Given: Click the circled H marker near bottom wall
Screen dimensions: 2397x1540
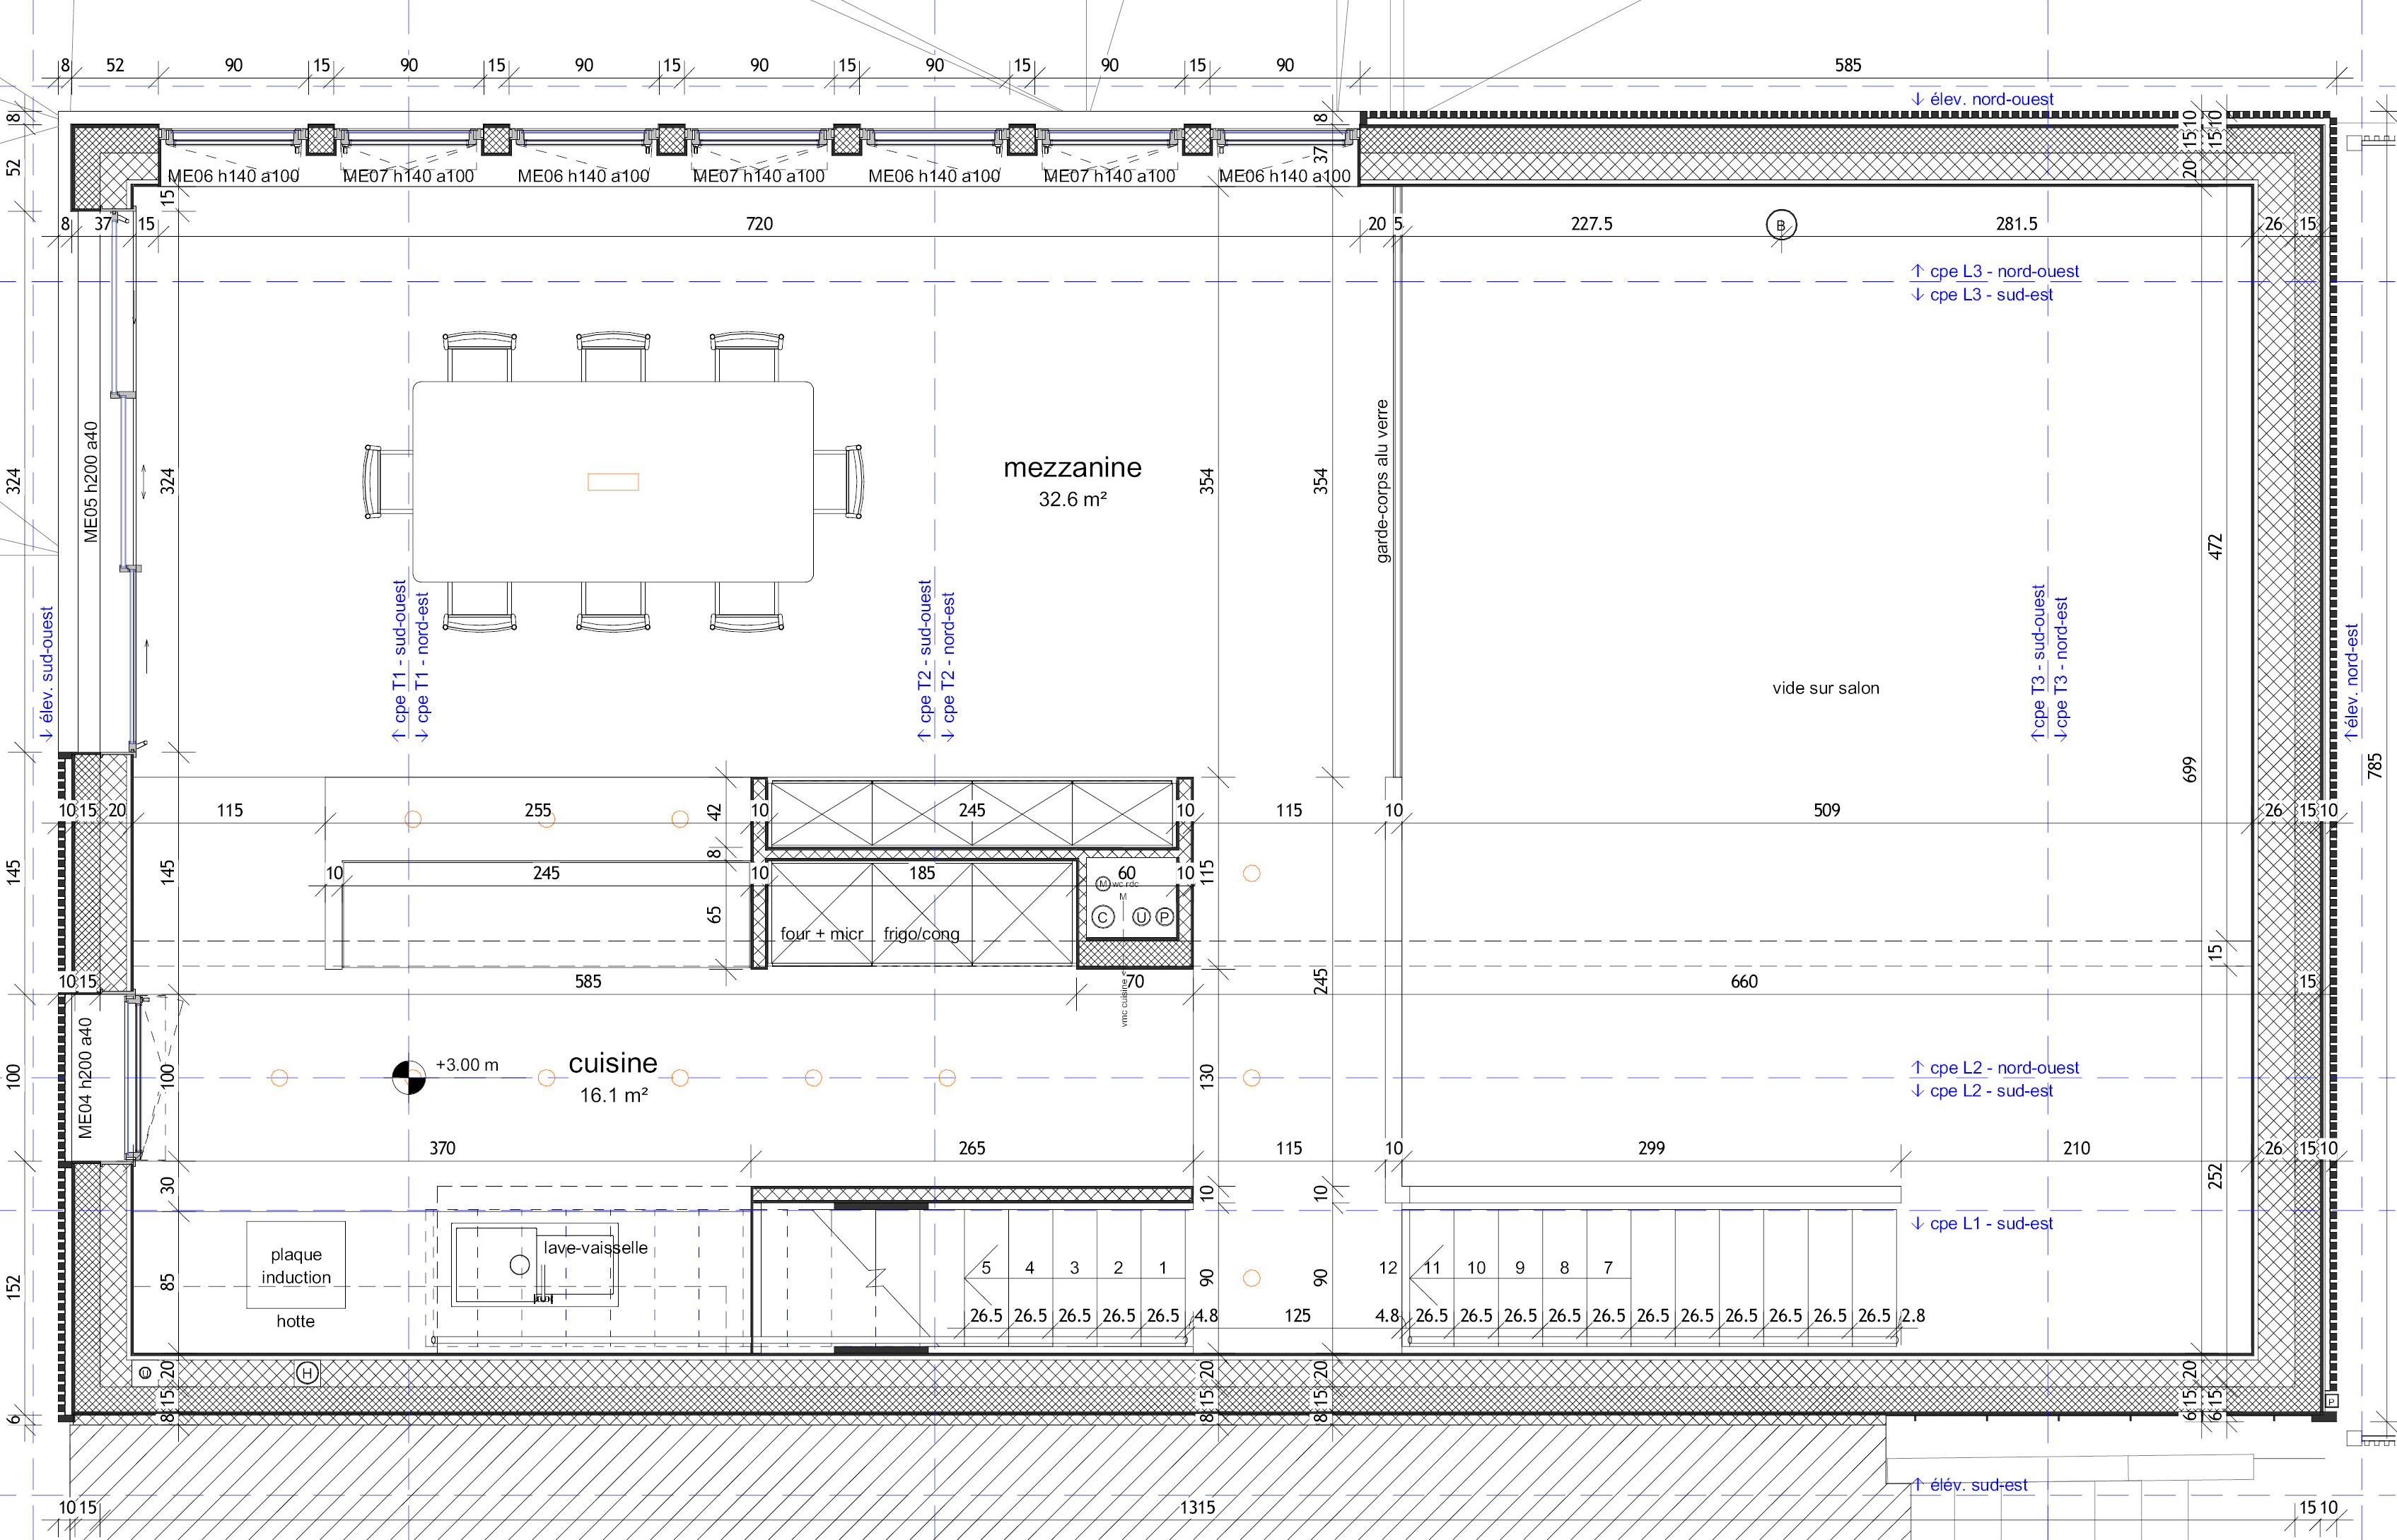Looking at the screenshot, I should [x=307, y=1373].
